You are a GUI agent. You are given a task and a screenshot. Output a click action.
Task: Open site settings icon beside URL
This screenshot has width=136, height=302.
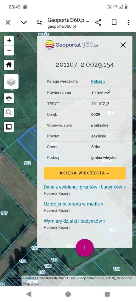39,23
